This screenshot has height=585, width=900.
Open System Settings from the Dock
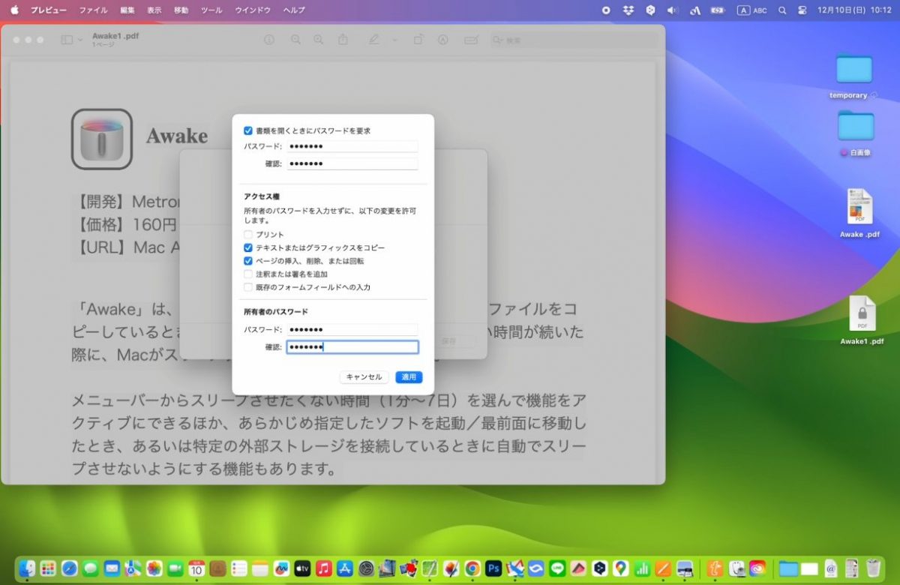pos(366,568)
